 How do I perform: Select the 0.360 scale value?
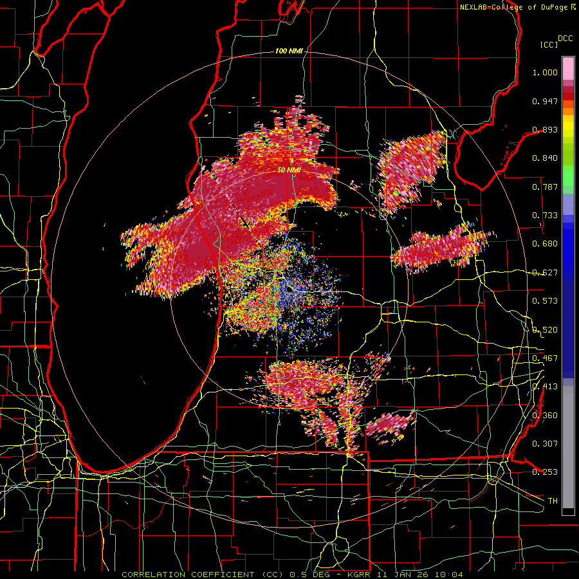(545, 416)
